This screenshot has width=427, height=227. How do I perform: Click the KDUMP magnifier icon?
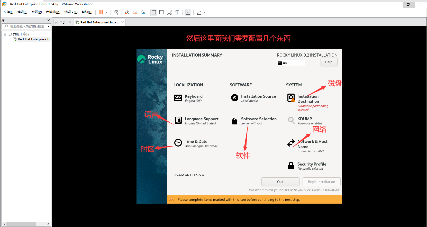click(x=291, y=120)
